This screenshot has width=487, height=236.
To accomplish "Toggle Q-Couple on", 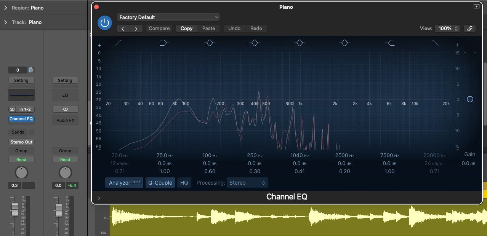I will (x=160, y=182).
